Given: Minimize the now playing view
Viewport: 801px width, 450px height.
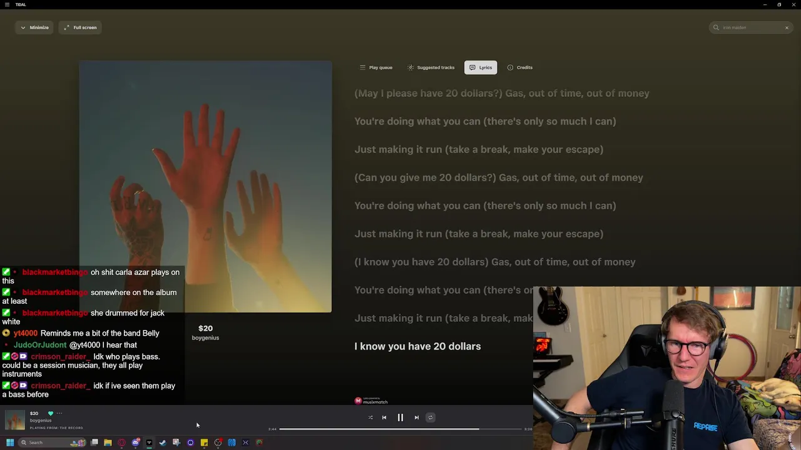Looking at the screenshot, I should point(34,27).
